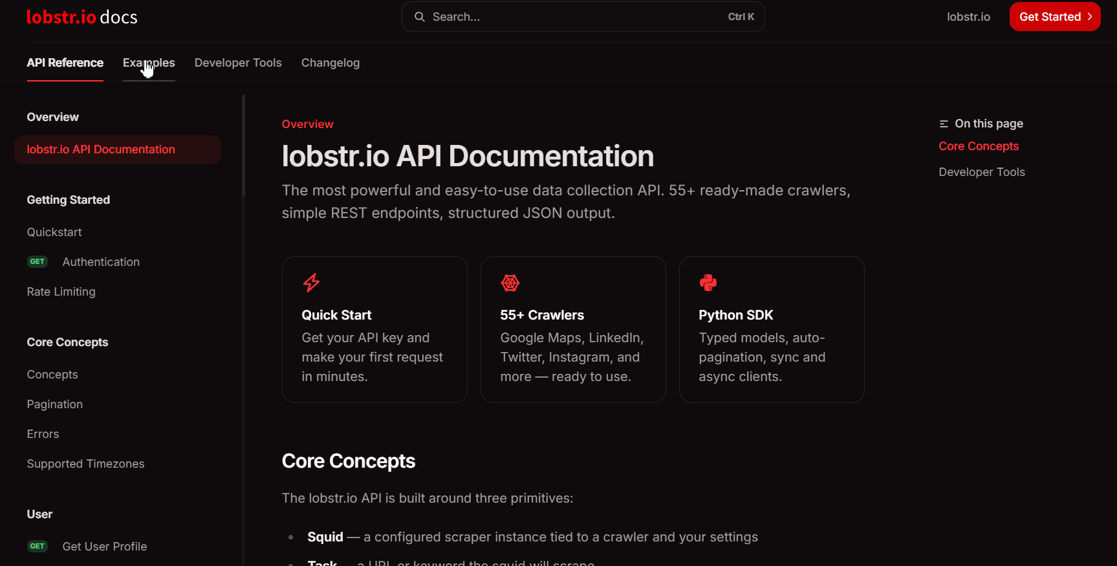Open the Errors sidebar page
Image resolution: width=1117 pixels, height=566 pixels.
point(43,434)
